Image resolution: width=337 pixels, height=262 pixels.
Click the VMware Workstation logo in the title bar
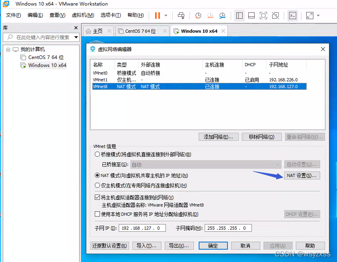[6, 4]
